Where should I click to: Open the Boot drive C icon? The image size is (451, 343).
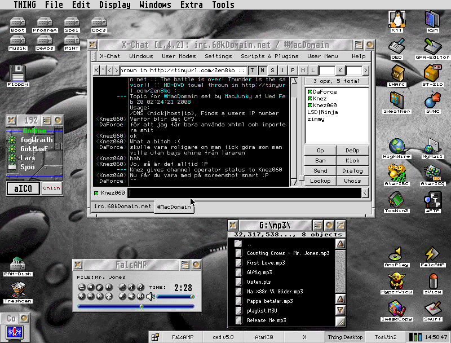18,25
